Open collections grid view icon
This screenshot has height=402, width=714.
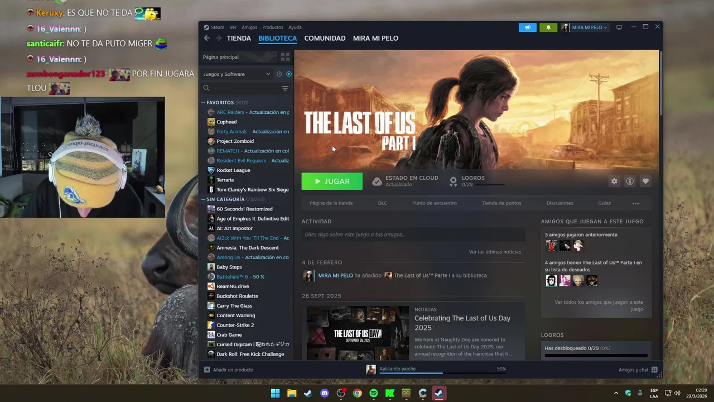pos(285,57)
